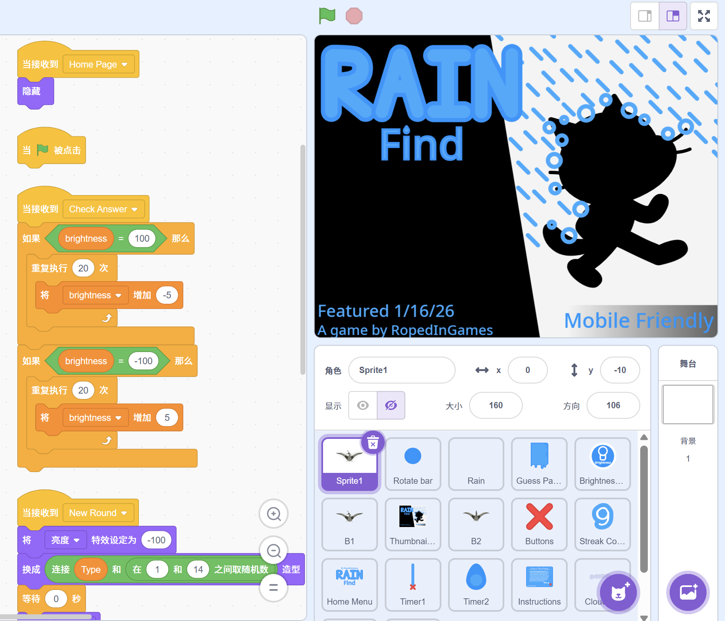Click the sprite list scrollbar

point(644,509)
